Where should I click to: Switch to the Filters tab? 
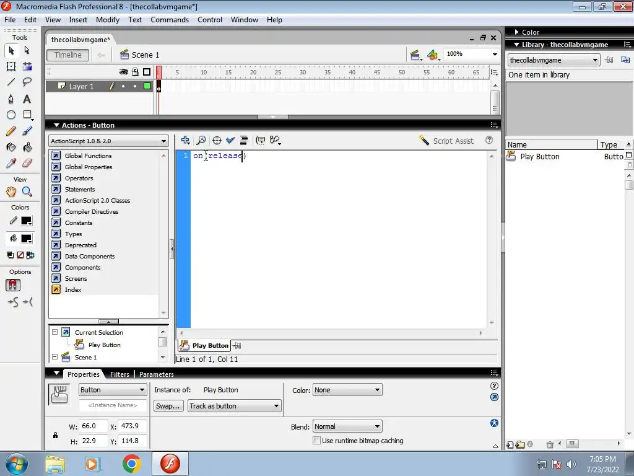pos(119,374)
